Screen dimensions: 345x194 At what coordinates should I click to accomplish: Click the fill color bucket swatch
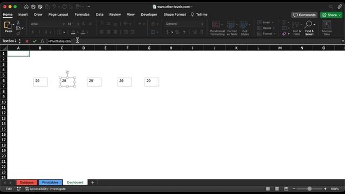point(73,32)
